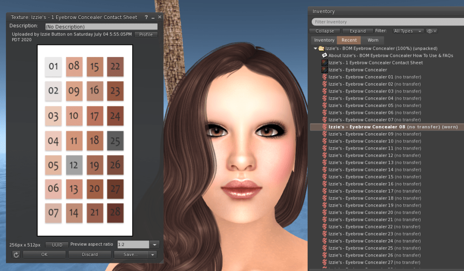Discard the texture with the Discard button
Viewport: 464px width, 271px height.
(x=90, y=254)
